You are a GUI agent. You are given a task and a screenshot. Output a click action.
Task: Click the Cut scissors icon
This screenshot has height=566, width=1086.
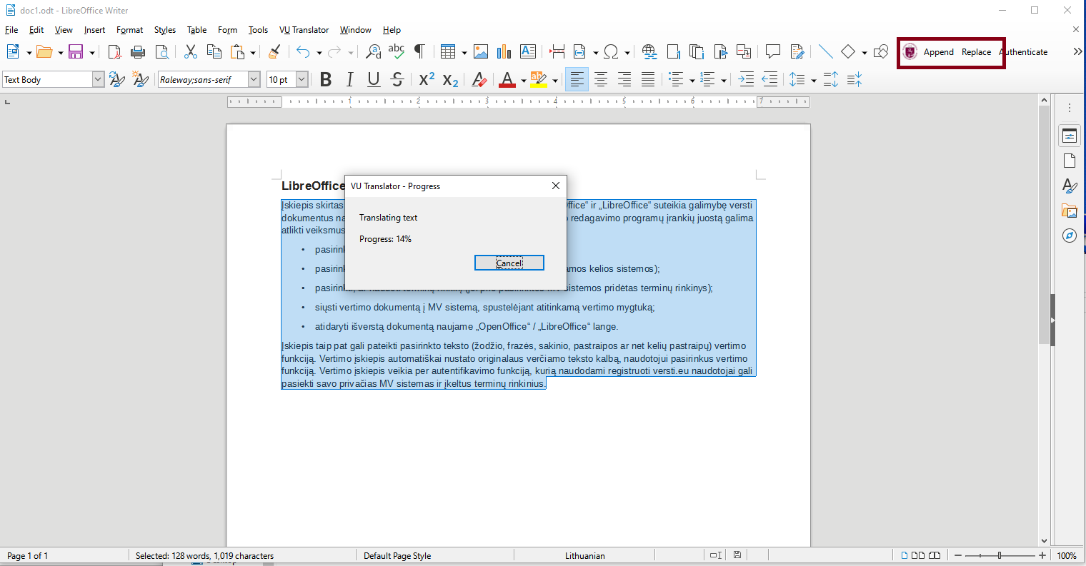click(x=190, y=52)
